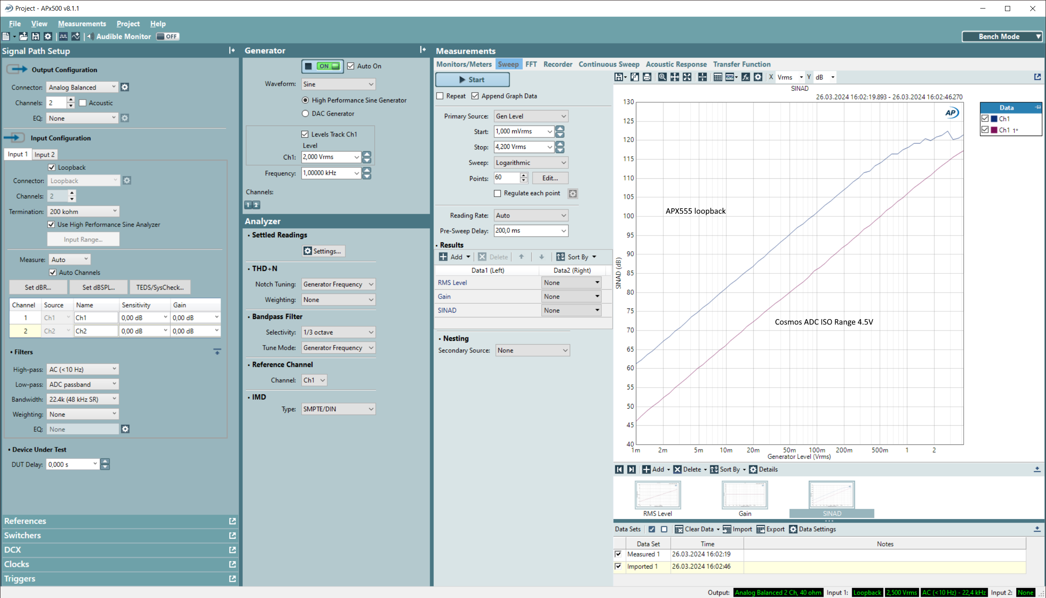Uncheck the Loopback checkbox
The width and height of the screenshot is (1046, 598).
pos(52,168)
